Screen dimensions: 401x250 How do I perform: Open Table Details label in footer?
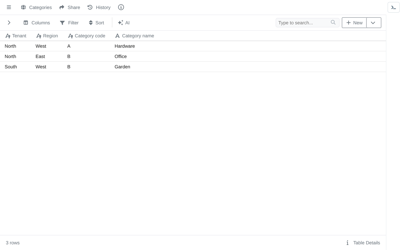(367, 243)
